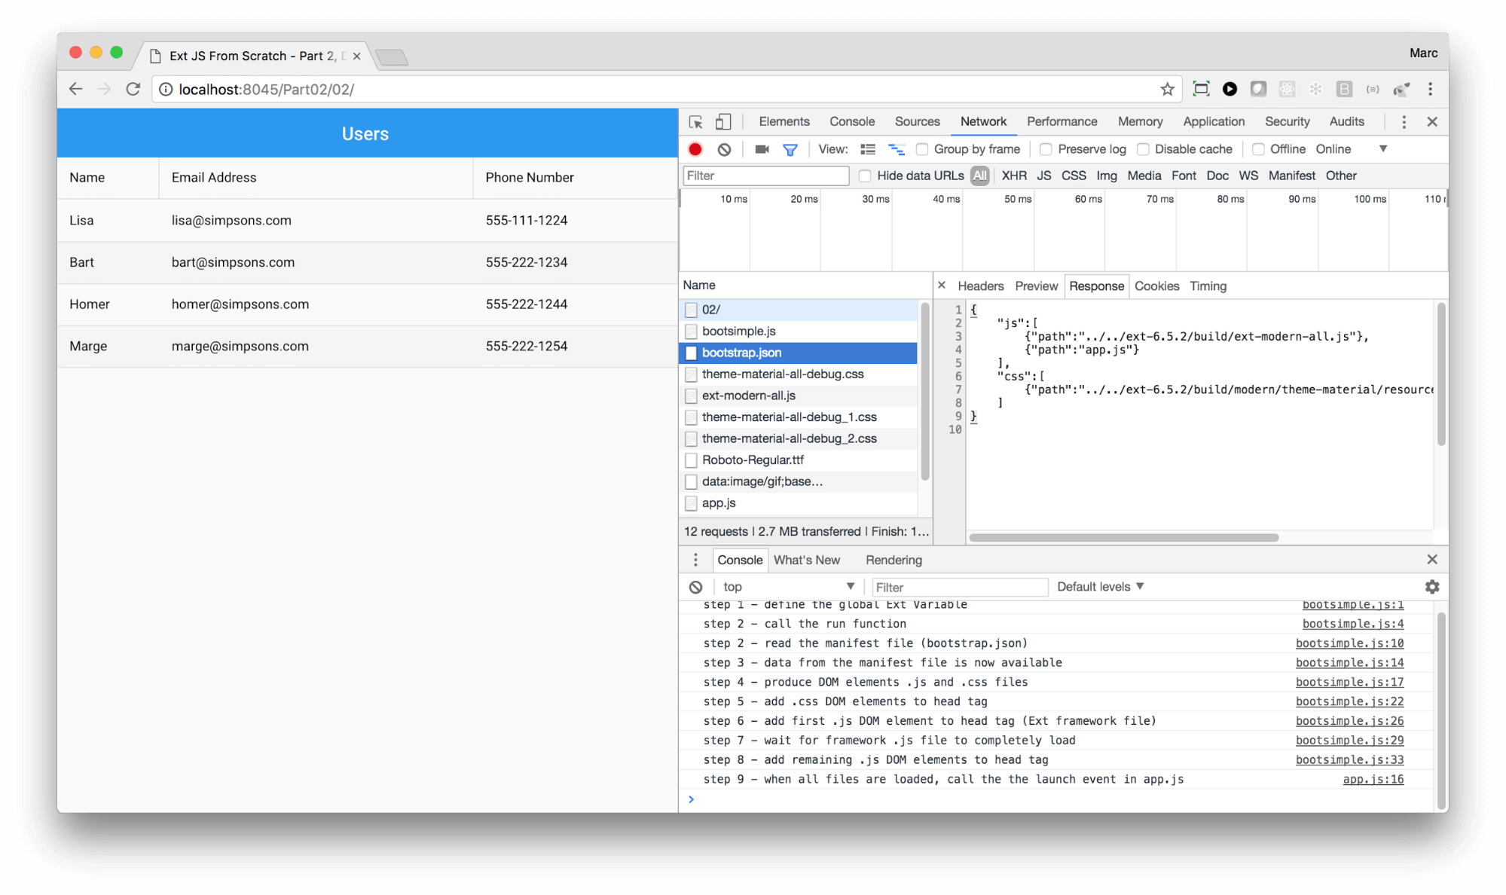Click the capture screenshots camera icon
The image size is (1506, 895).
click(762, 149)
